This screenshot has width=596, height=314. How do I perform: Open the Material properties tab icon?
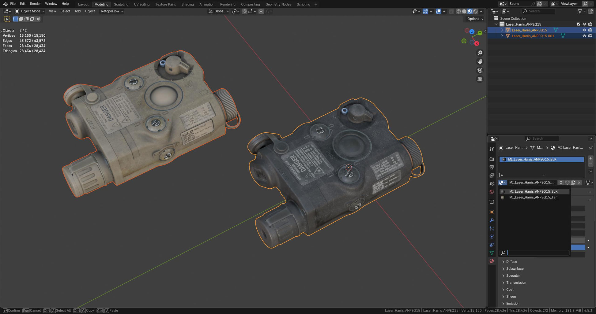tap(492, 261)
